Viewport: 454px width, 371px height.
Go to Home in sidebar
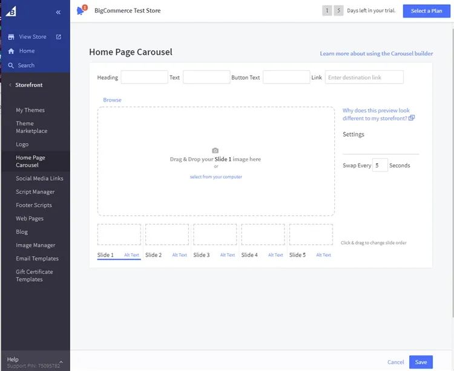click(27, 51)
